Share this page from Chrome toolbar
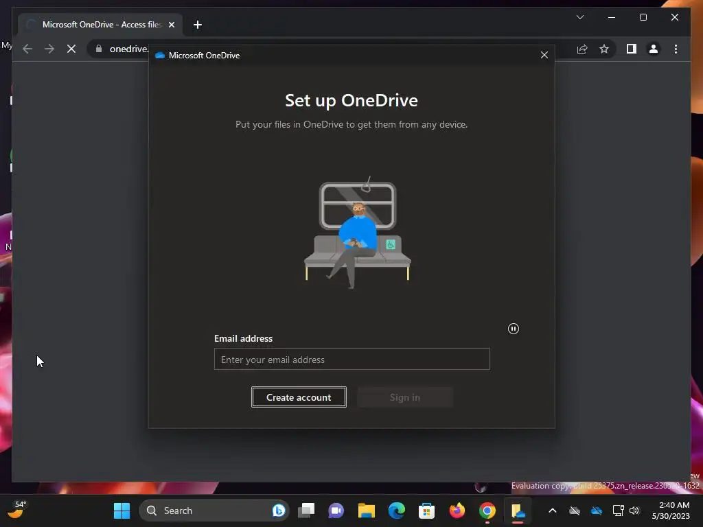 [582, 49]
